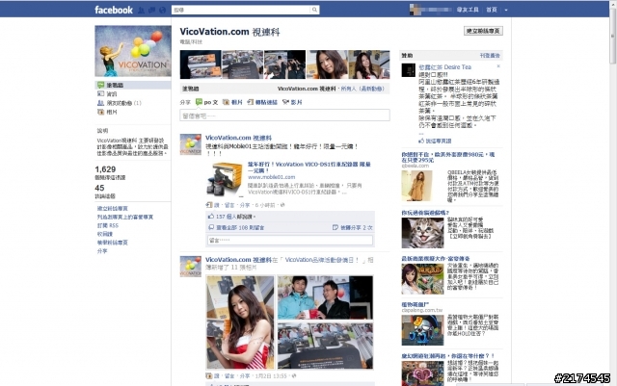Open large album photo of woman in red

pos(240,322)
